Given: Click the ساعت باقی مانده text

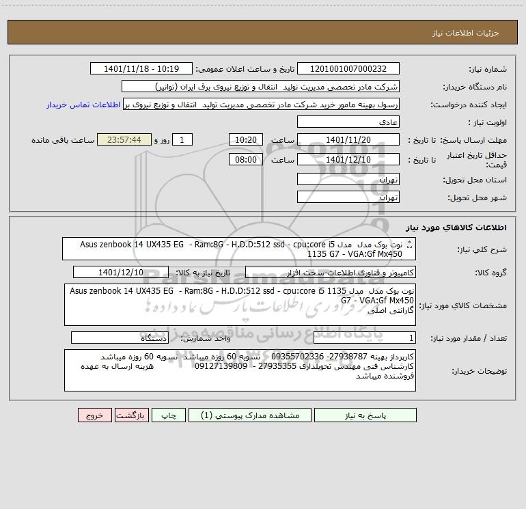Looking at the screenshot, I should (63, 140).
